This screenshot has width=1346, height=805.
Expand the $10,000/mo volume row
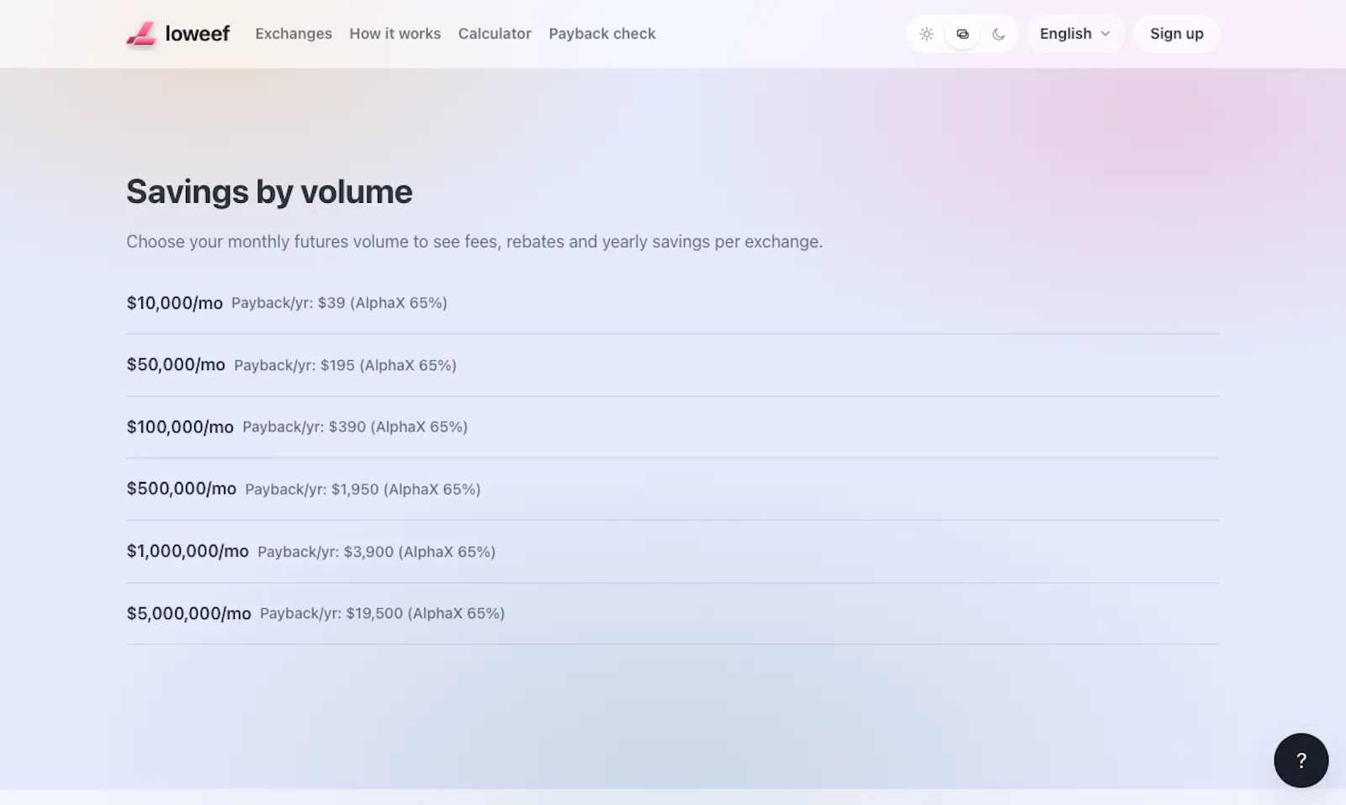(673, 303)
